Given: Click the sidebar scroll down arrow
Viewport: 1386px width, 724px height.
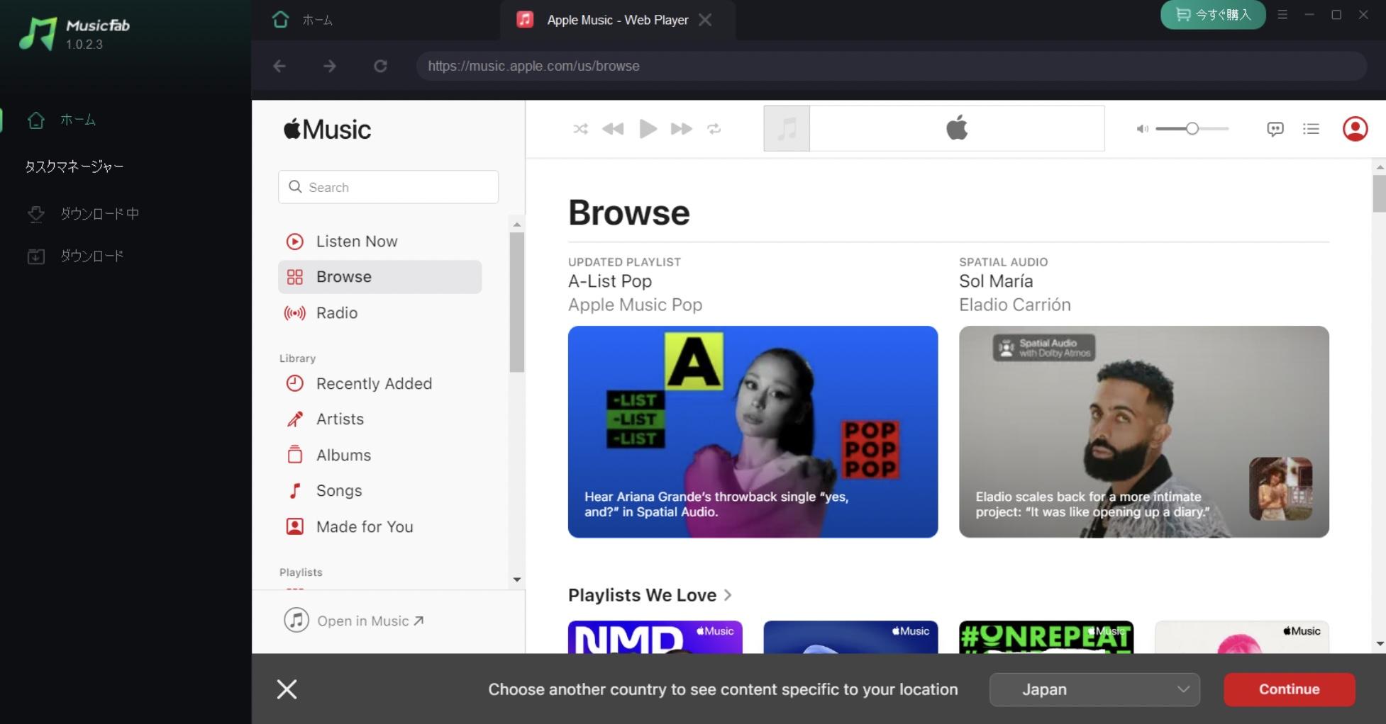Looking at the screenshot, I should coord(517,579).
